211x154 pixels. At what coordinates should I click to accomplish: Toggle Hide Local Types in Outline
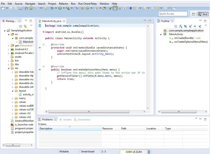(200, 26)
